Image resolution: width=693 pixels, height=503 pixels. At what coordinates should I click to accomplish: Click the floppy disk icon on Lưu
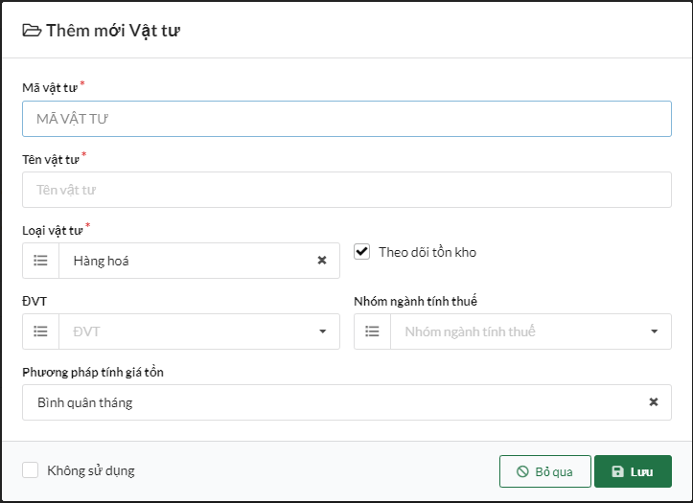pos(617,471)
